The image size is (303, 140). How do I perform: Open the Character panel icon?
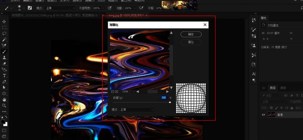click(x=254, y=74)
